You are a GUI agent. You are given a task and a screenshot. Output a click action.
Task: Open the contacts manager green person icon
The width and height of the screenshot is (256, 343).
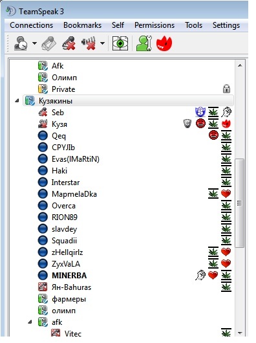point(144,43)
